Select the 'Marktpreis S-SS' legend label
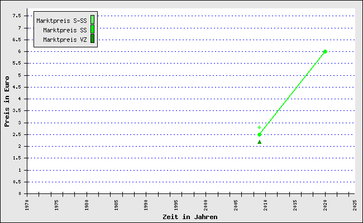 point(61,21)
